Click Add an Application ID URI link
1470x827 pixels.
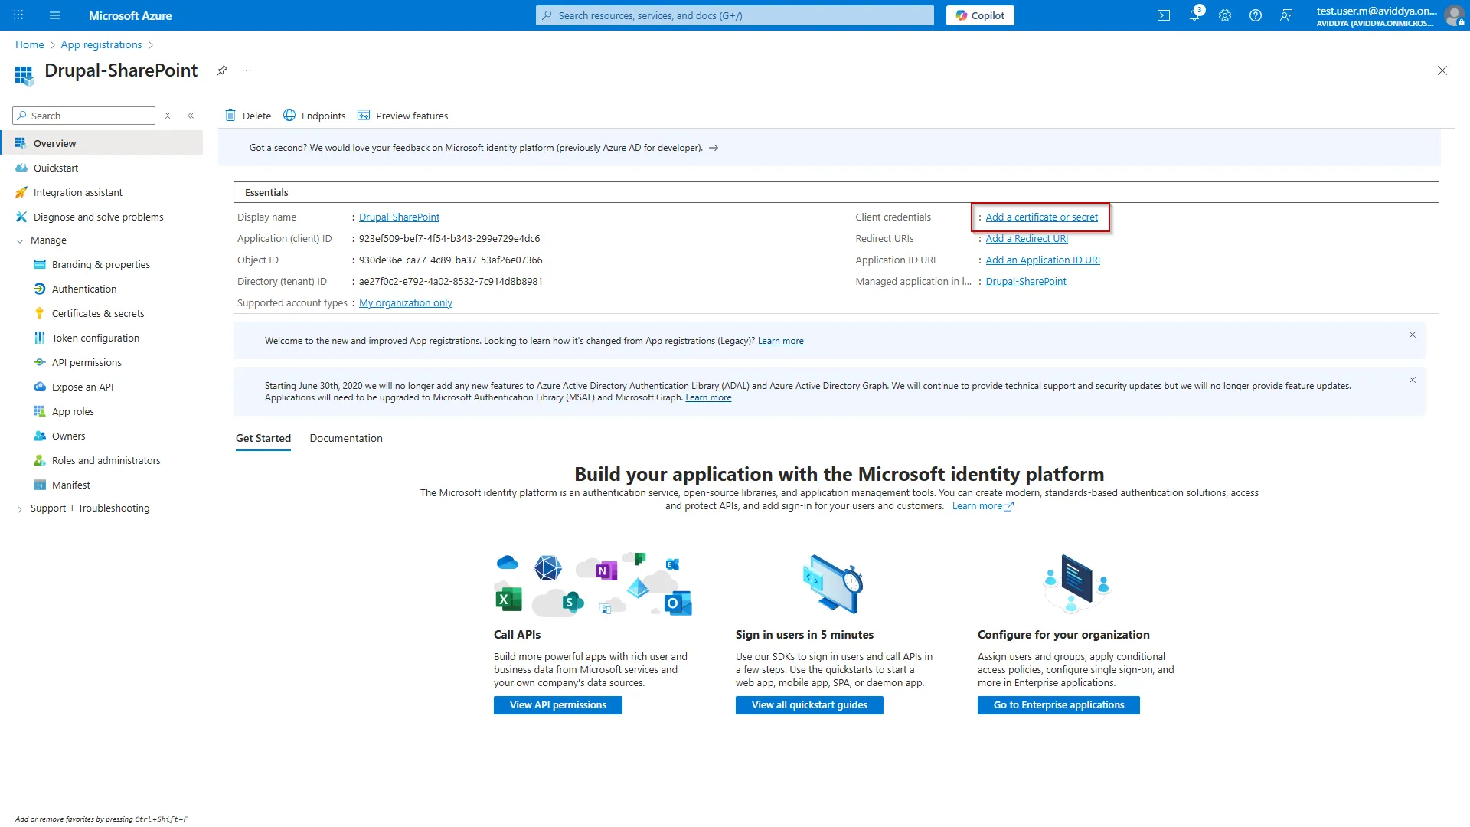pos(1043,260)
